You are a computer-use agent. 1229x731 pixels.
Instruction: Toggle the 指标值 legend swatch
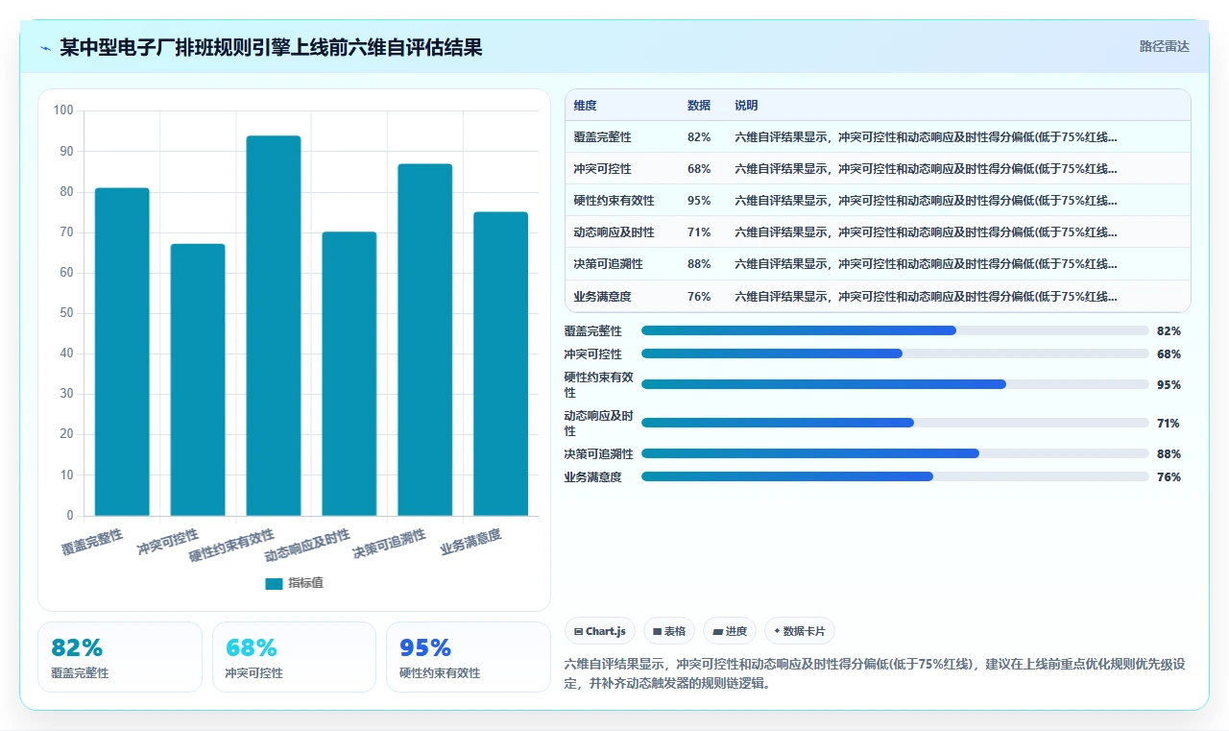click(274, 583)
